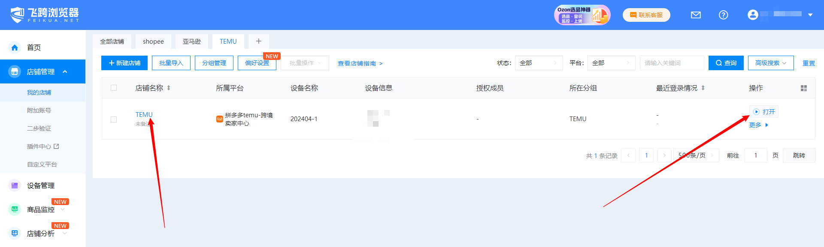Click the Ozon product selection banner
Screen dimensions: 824x247
click(582, 15)
